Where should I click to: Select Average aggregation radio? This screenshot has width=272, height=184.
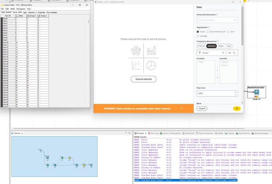[198, 36]
